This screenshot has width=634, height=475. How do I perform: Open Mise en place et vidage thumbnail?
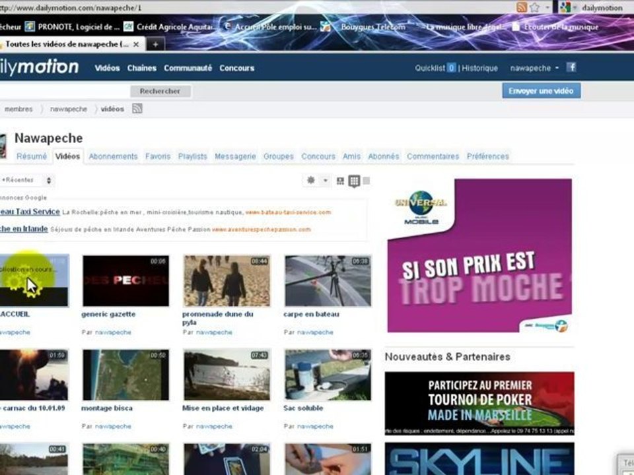pos(227,375)
